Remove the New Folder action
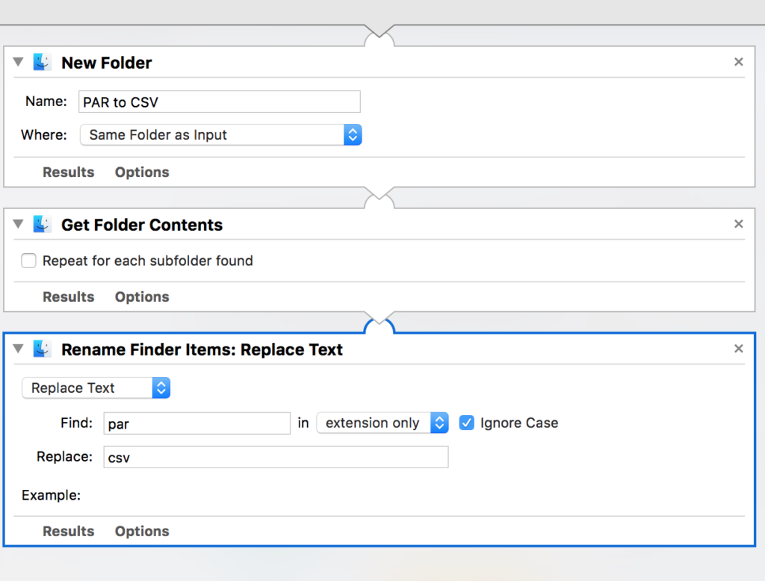 pos(738,62)
